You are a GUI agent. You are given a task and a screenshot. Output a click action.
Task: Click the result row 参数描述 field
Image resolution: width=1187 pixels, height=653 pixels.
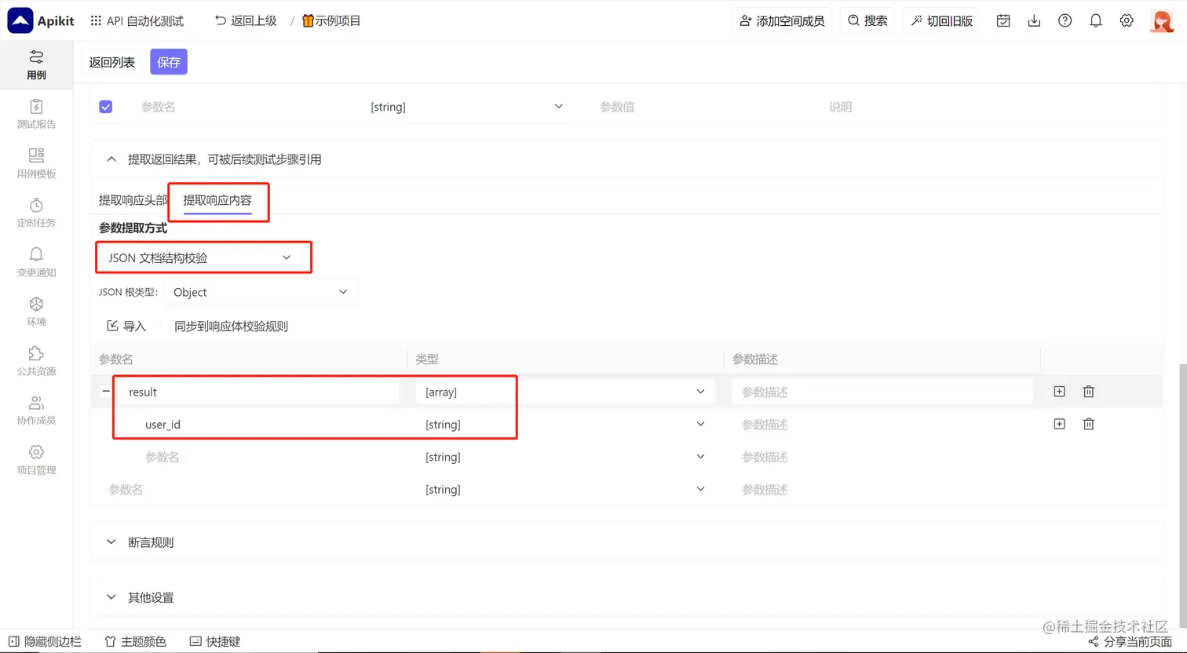click(x=882, y=392)
